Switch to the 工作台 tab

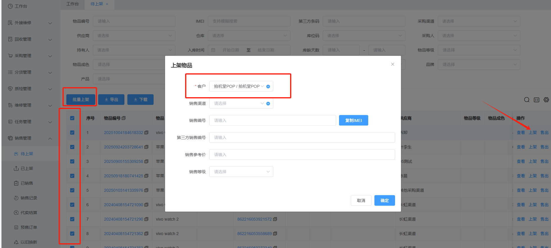coord(73,4)
